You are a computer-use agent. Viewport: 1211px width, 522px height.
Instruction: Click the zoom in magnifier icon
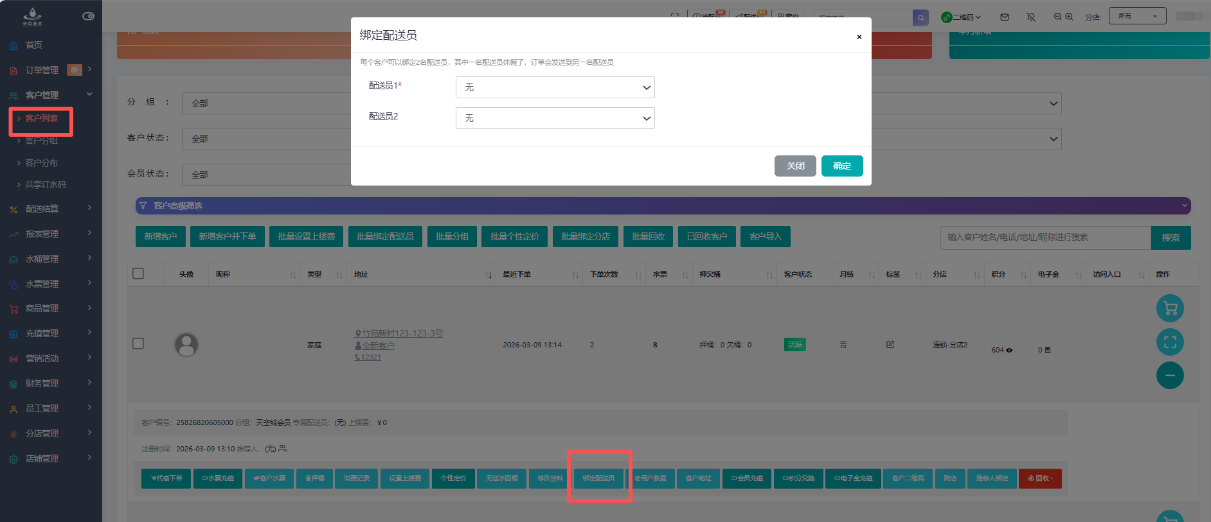pos(1069,17)
